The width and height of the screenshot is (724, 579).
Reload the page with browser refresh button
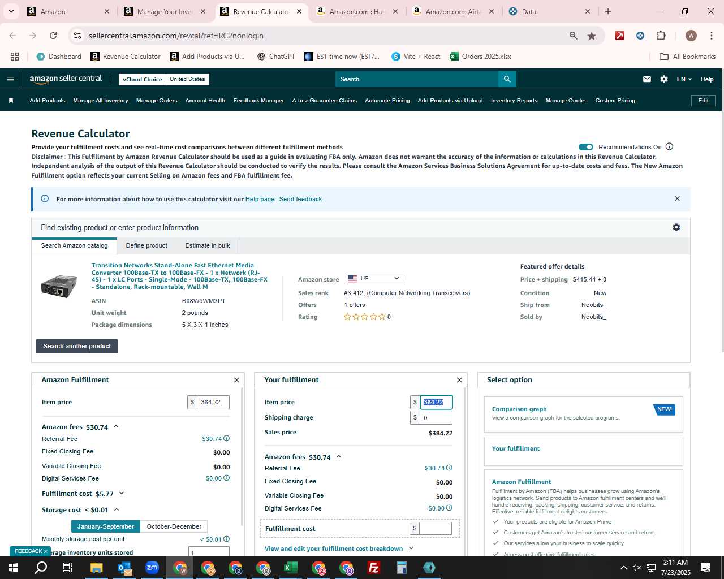53,36
